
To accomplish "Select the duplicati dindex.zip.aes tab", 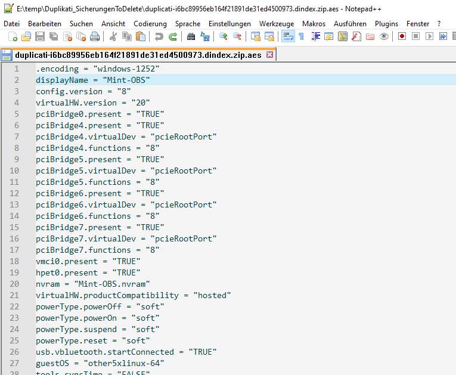I will click(138, 55).
